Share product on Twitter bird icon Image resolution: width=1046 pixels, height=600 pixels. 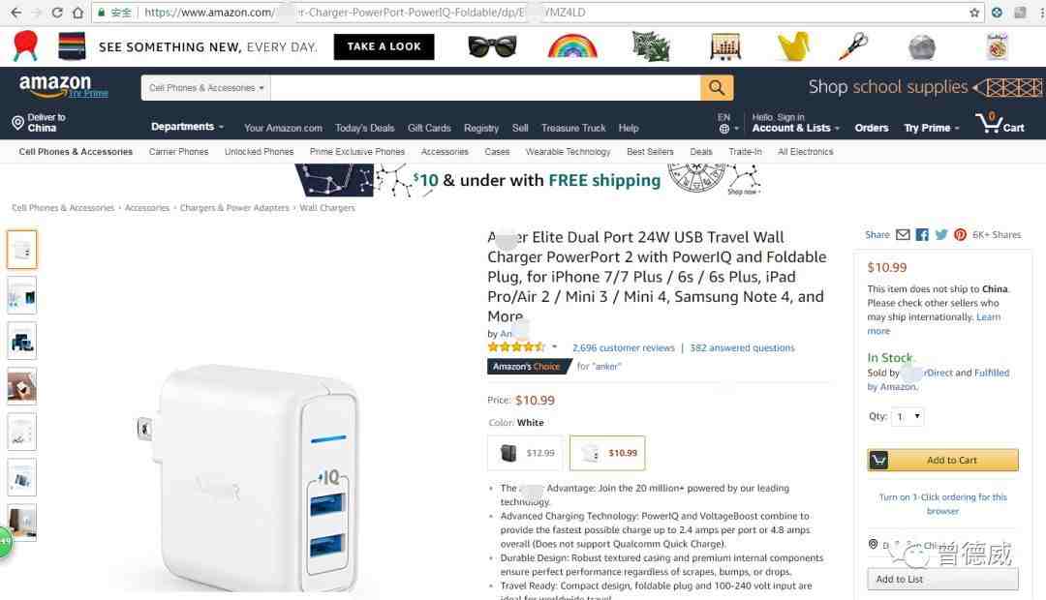pos(941,234)
